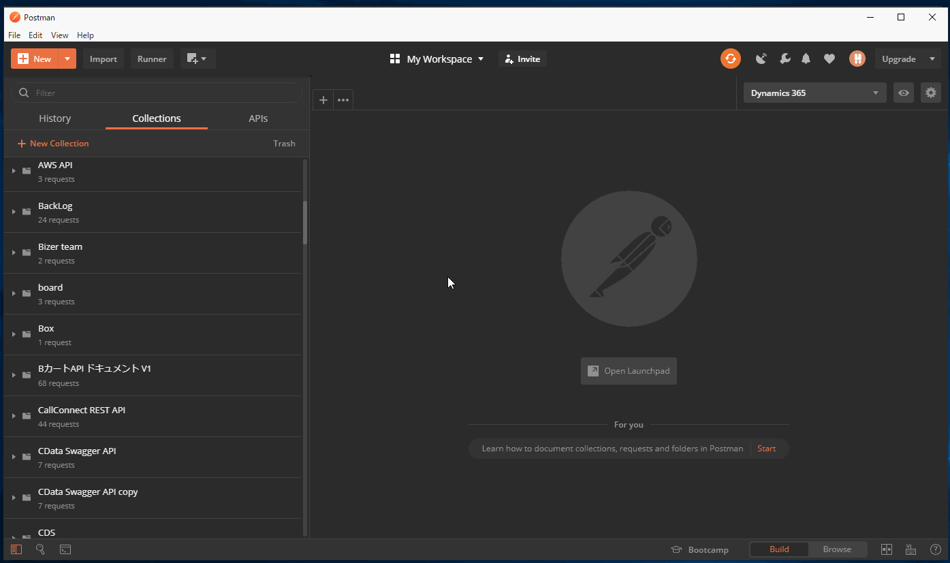Click the My Workspace grid icon
This screenshot has height=563, width=950.
395,59
